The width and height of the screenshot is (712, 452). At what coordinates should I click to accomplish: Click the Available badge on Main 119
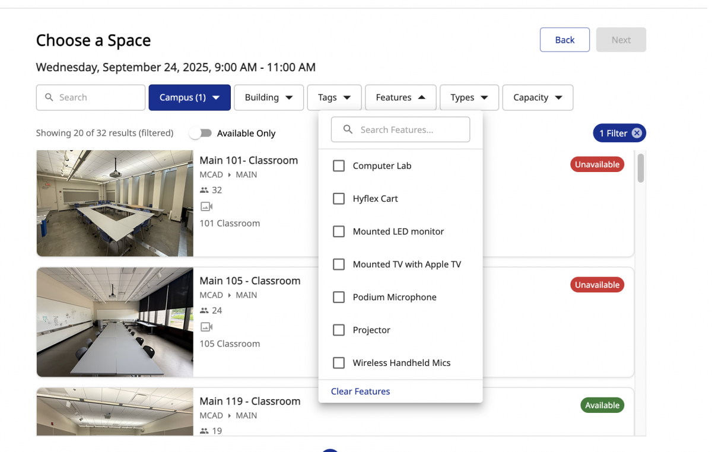tap(602, 405)
